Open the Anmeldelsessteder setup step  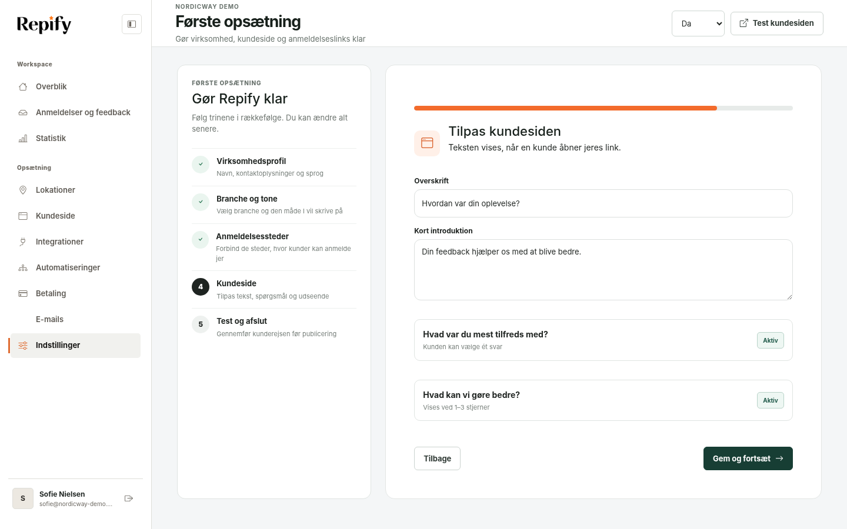(x=274, y=247)
